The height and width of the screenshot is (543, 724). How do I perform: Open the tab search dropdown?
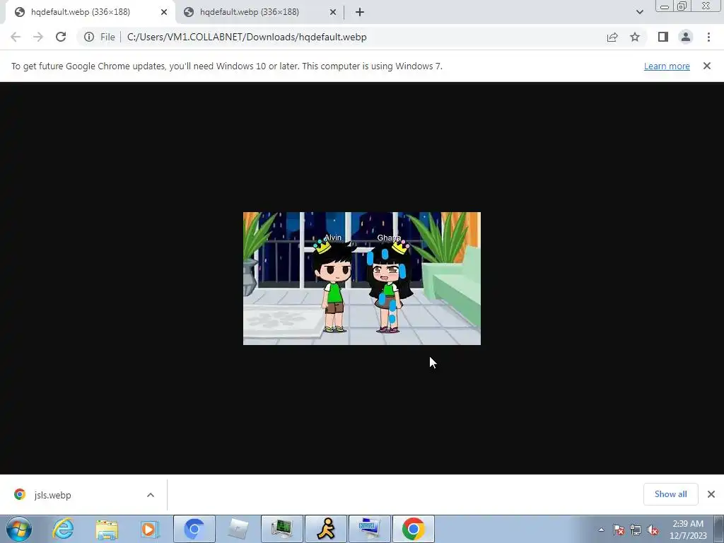[639, 12]
